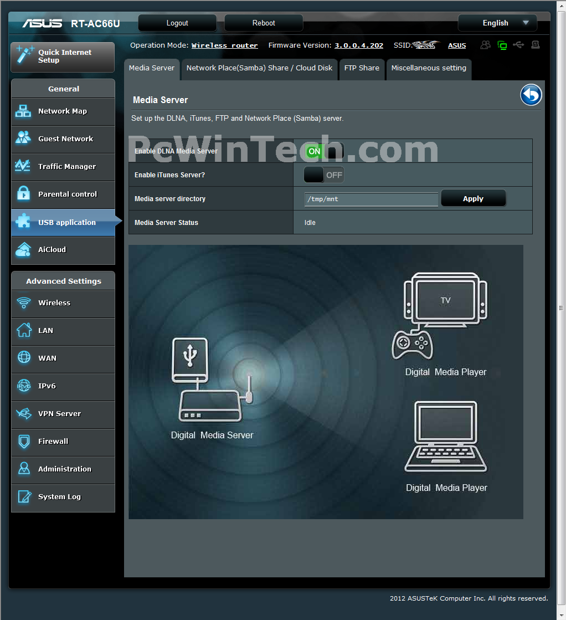566x620 pixels.
Task: Click the "Media Server Status" label
Action: [166, 223]
